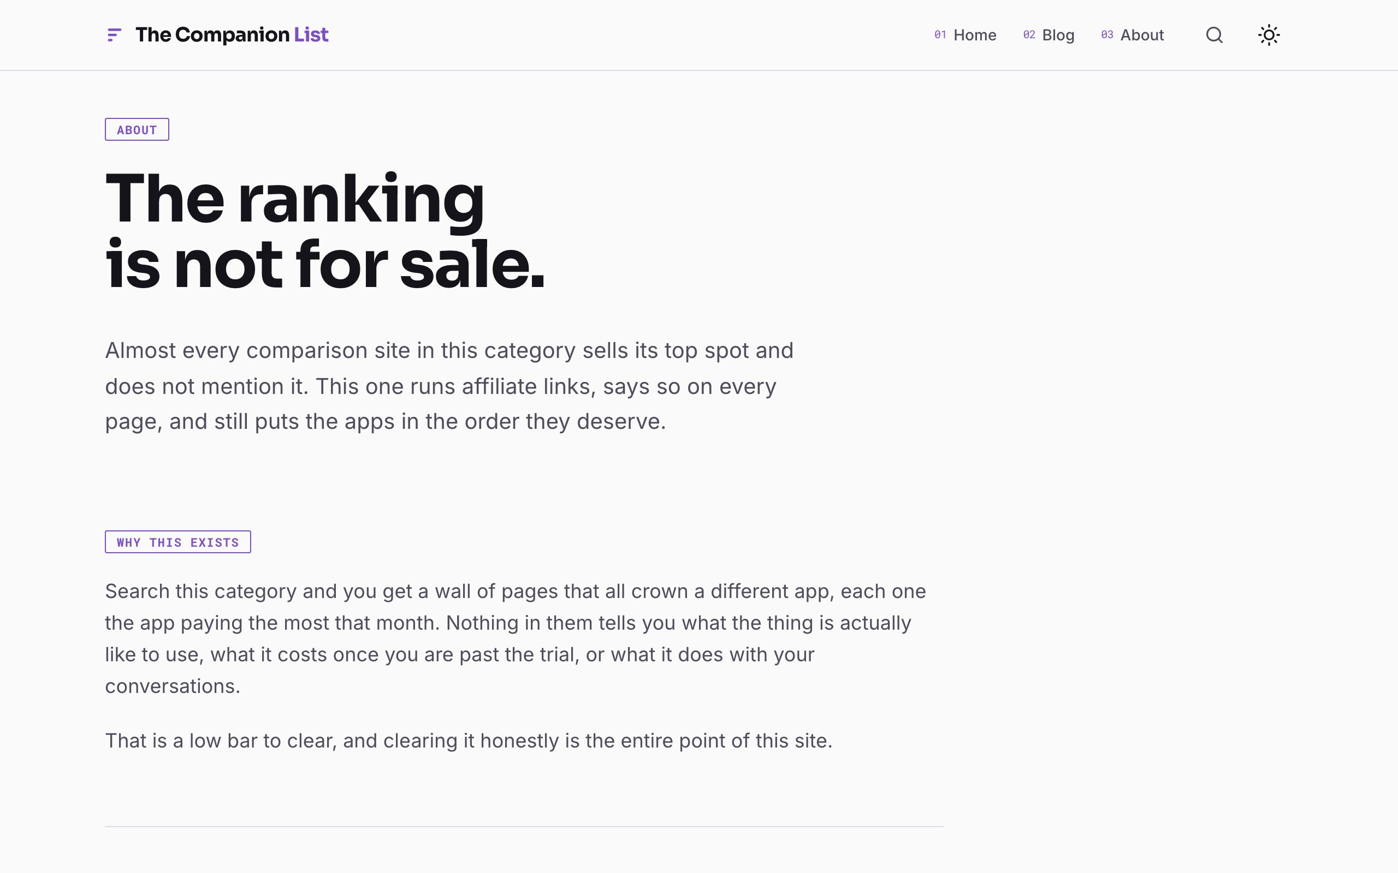The image size is (1398, 873).
Task: Click the headline line is not for sale.
Action: [x=325, y=265]
